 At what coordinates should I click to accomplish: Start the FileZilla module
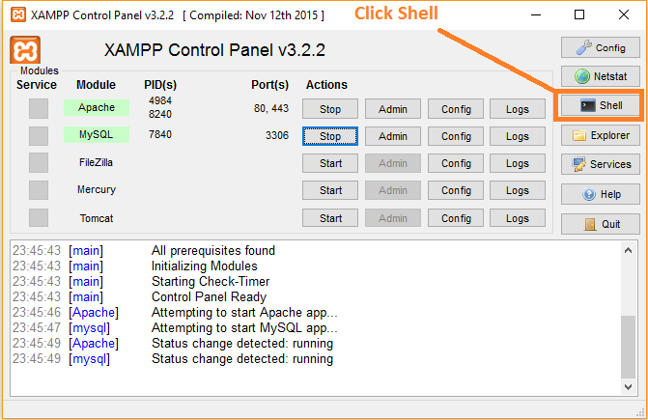pyautogui.click(x=330, y=163)
